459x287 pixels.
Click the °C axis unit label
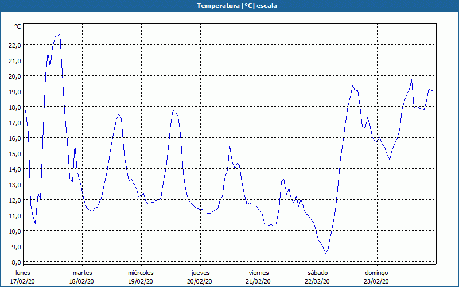[18, 26]
